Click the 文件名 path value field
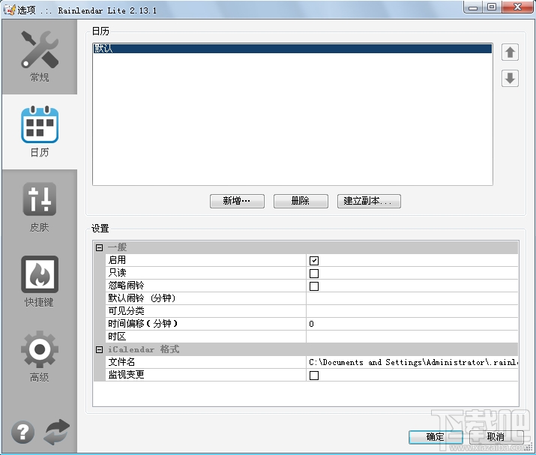The width and height of the screenshot is (536, 455). point(412,362)
